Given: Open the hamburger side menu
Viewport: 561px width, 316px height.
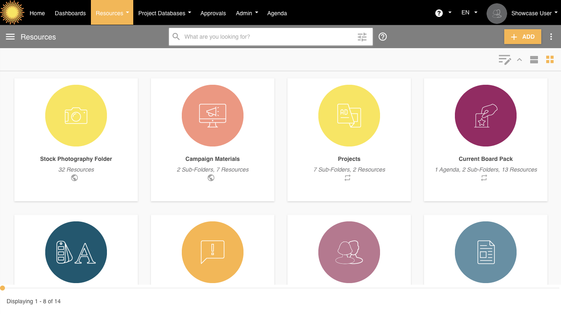Looking at the screenshot, I should (10, 37).
